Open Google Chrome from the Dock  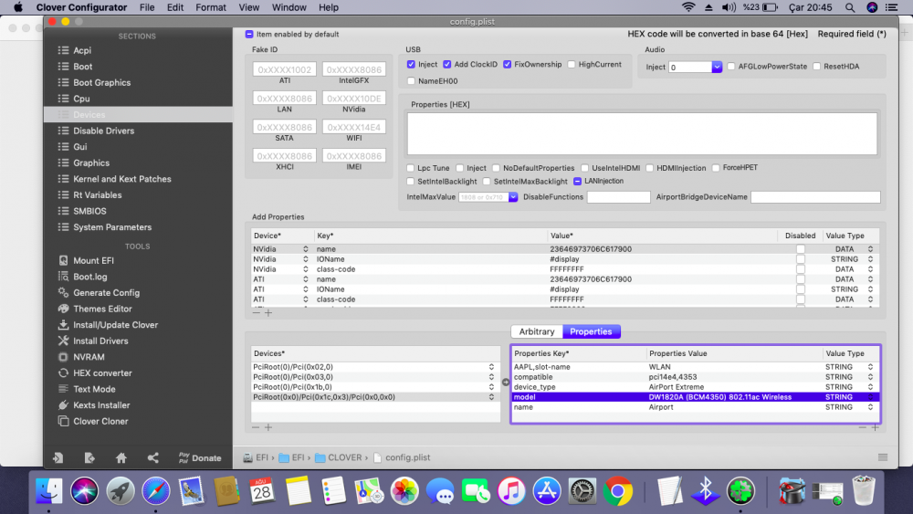(x=617, y=491)
